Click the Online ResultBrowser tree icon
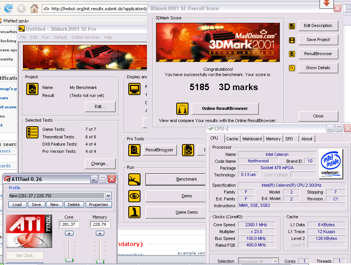Viewport: 351px width, 265px height. click(182, 109)
